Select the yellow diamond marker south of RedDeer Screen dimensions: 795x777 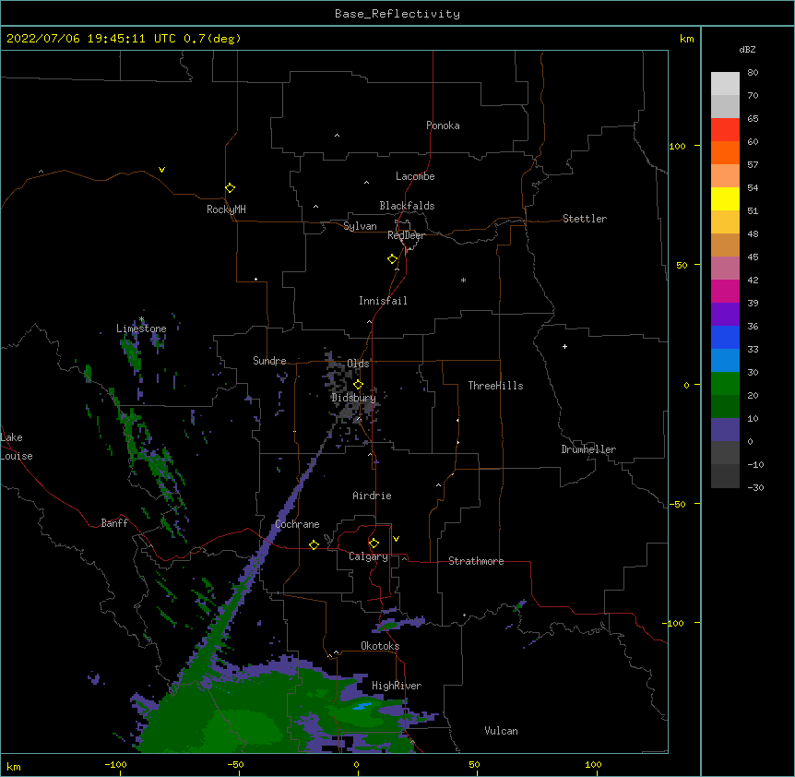(x=392, y=259)
